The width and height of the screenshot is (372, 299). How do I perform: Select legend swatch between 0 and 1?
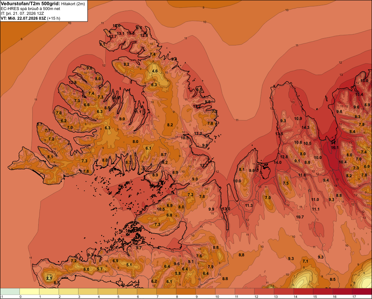(30, 292)
